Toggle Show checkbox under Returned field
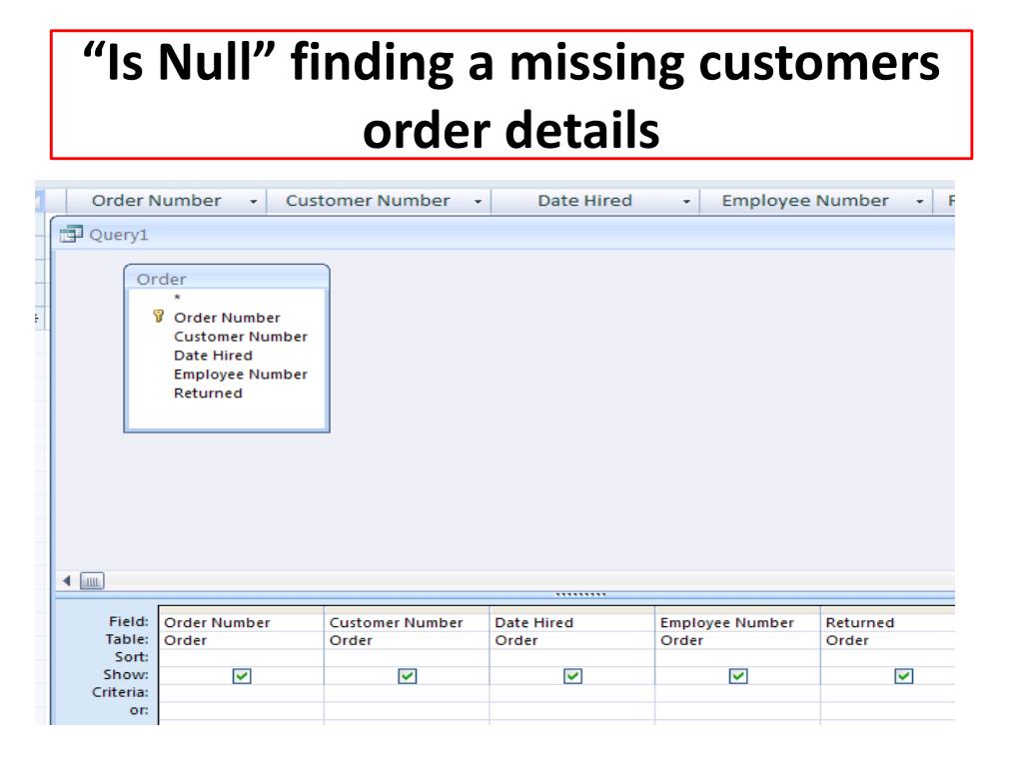Screen dimensions: 1023x767 click(904, 676)
